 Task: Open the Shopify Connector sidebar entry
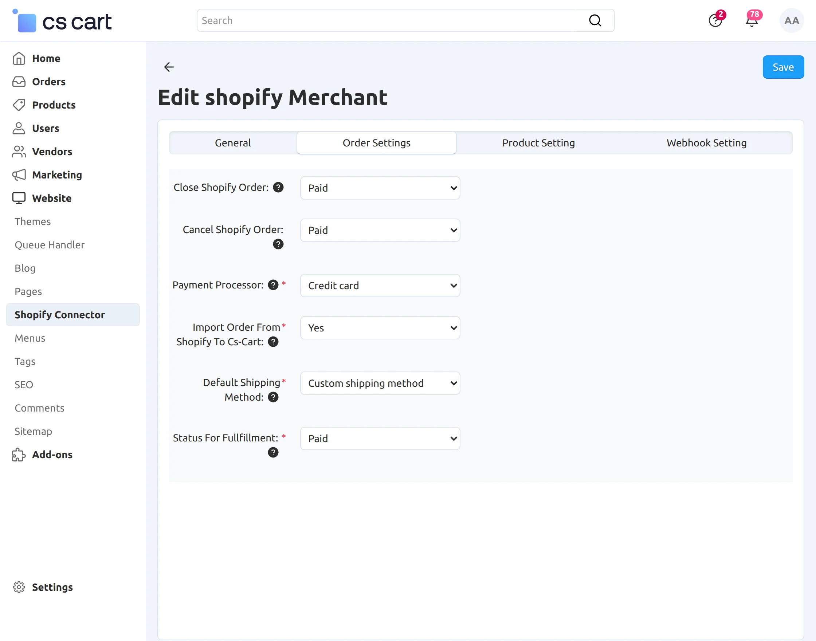coord(60,315)
